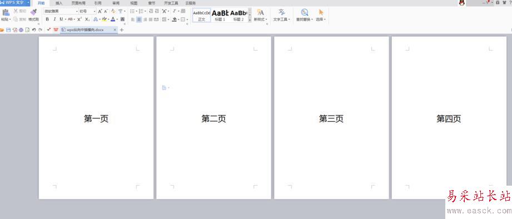The height and width of the screenshot is (219, 512).
Task: Add new document tab with plus button
Action: [x=122, y=29]
